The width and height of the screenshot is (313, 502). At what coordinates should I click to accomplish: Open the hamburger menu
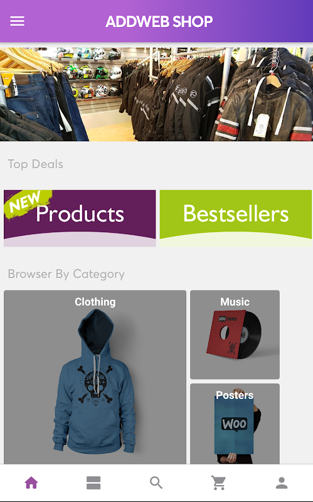point(17,21)
